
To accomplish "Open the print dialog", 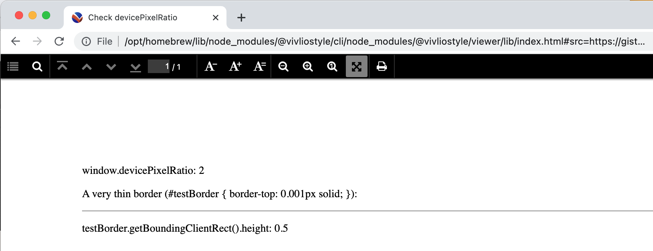I will pos(381,66).
